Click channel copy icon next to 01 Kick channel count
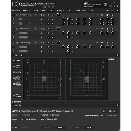This screenshot has height=131, width=131. (44, 15)
